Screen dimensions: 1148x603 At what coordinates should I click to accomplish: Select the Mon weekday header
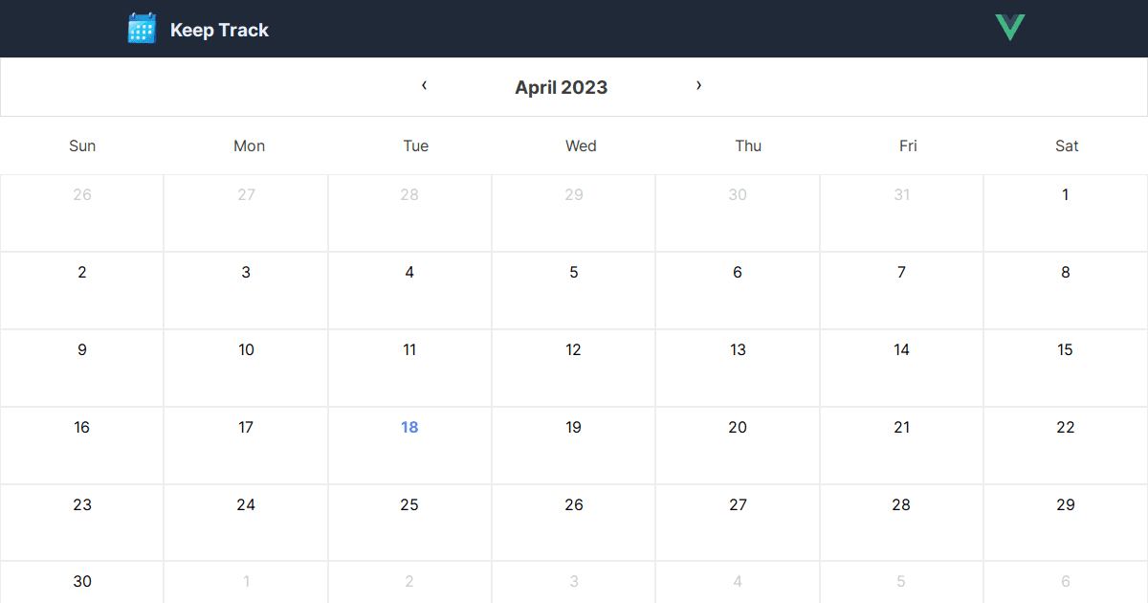(249, 145)
